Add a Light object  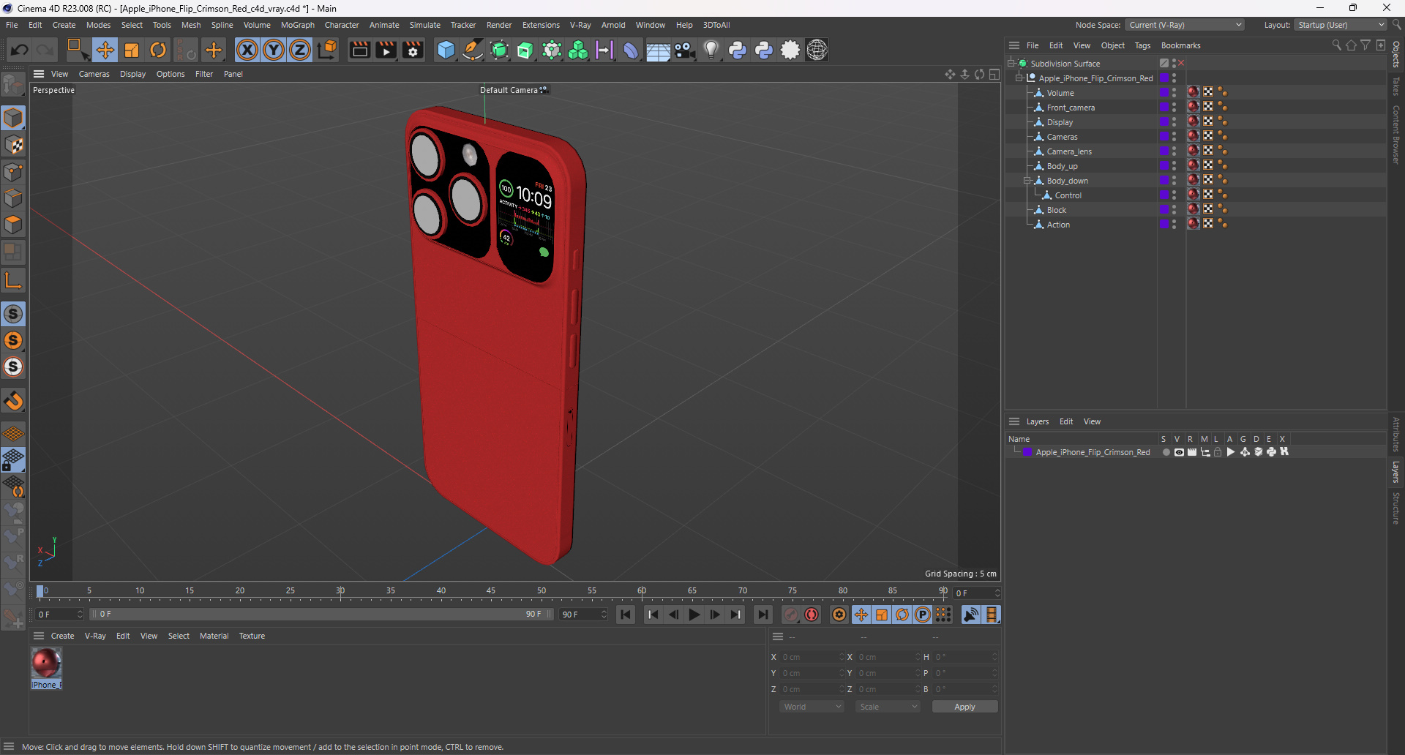click(x=711, y=50)
